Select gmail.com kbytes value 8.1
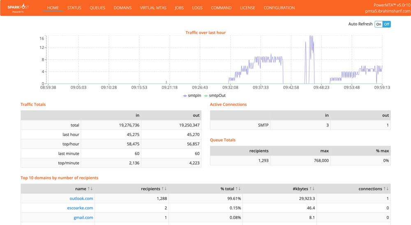The image size is (411, 225). tap(312, 217)
